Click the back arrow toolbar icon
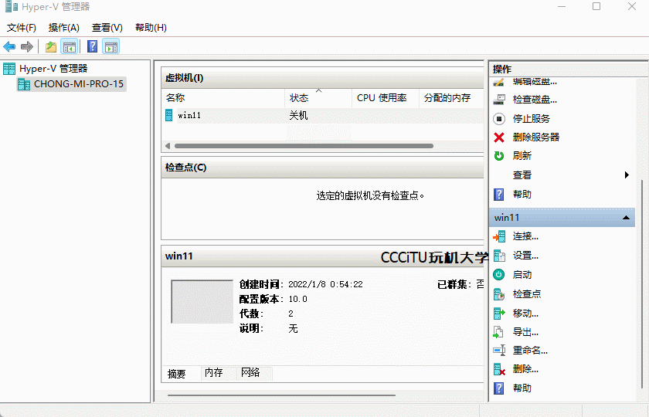The image size is (649, 417). 9,46
